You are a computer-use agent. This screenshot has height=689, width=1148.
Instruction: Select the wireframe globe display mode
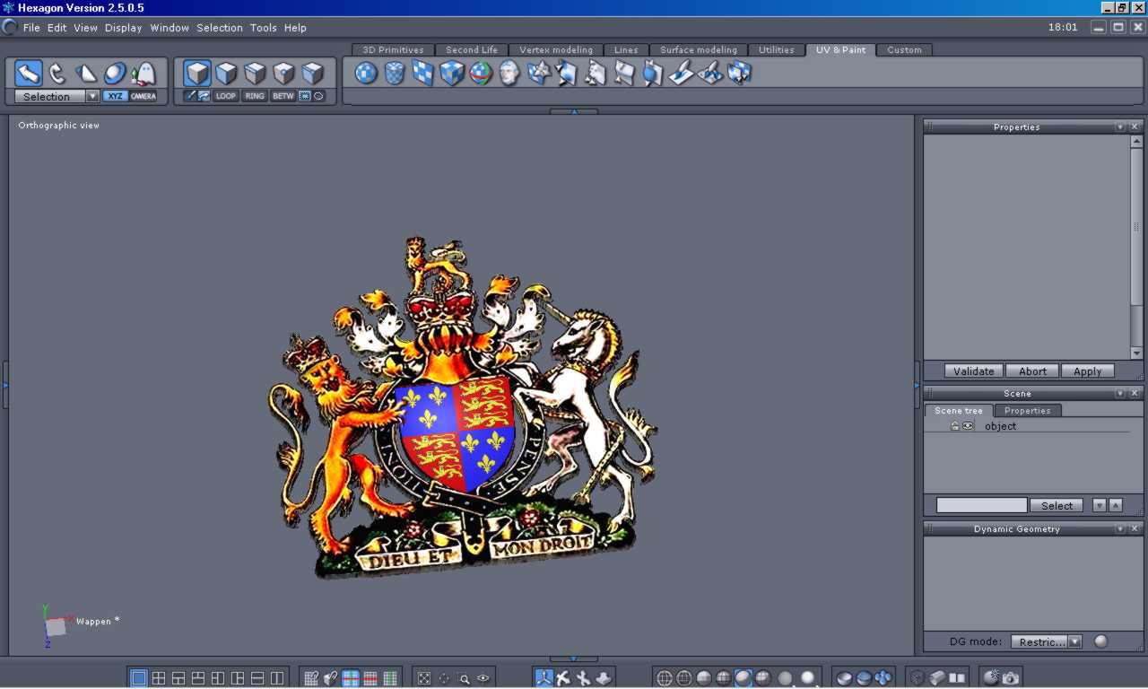pyautogui.click(x=665, y=678)
